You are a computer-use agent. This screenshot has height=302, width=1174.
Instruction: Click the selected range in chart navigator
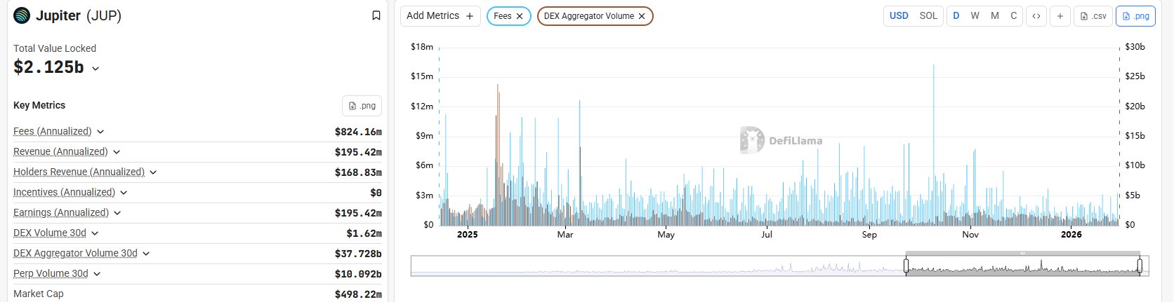pyautogui.click(x=1022, y=266)
